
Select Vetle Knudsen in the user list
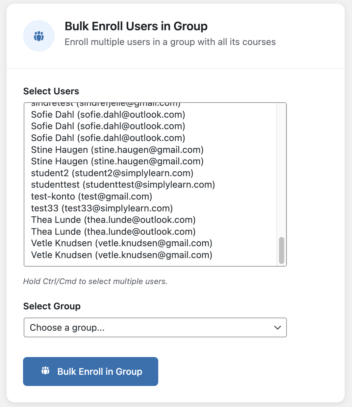pyautogui.click(x=122, y=243)
